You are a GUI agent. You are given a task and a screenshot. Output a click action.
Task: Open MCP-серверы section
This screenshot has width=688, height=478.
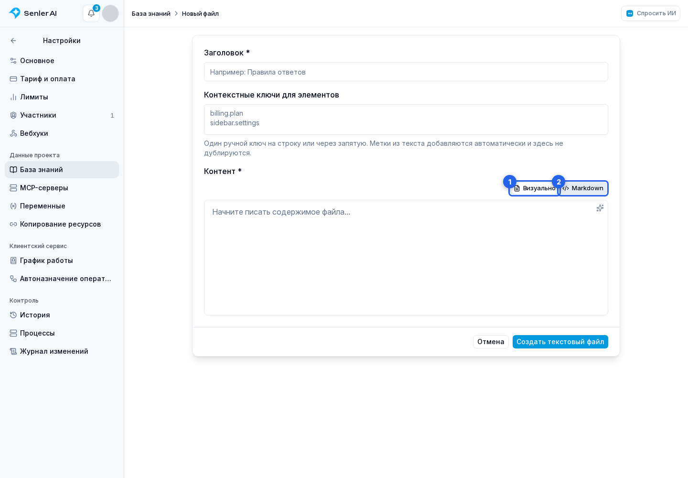[x=62, y=188]
